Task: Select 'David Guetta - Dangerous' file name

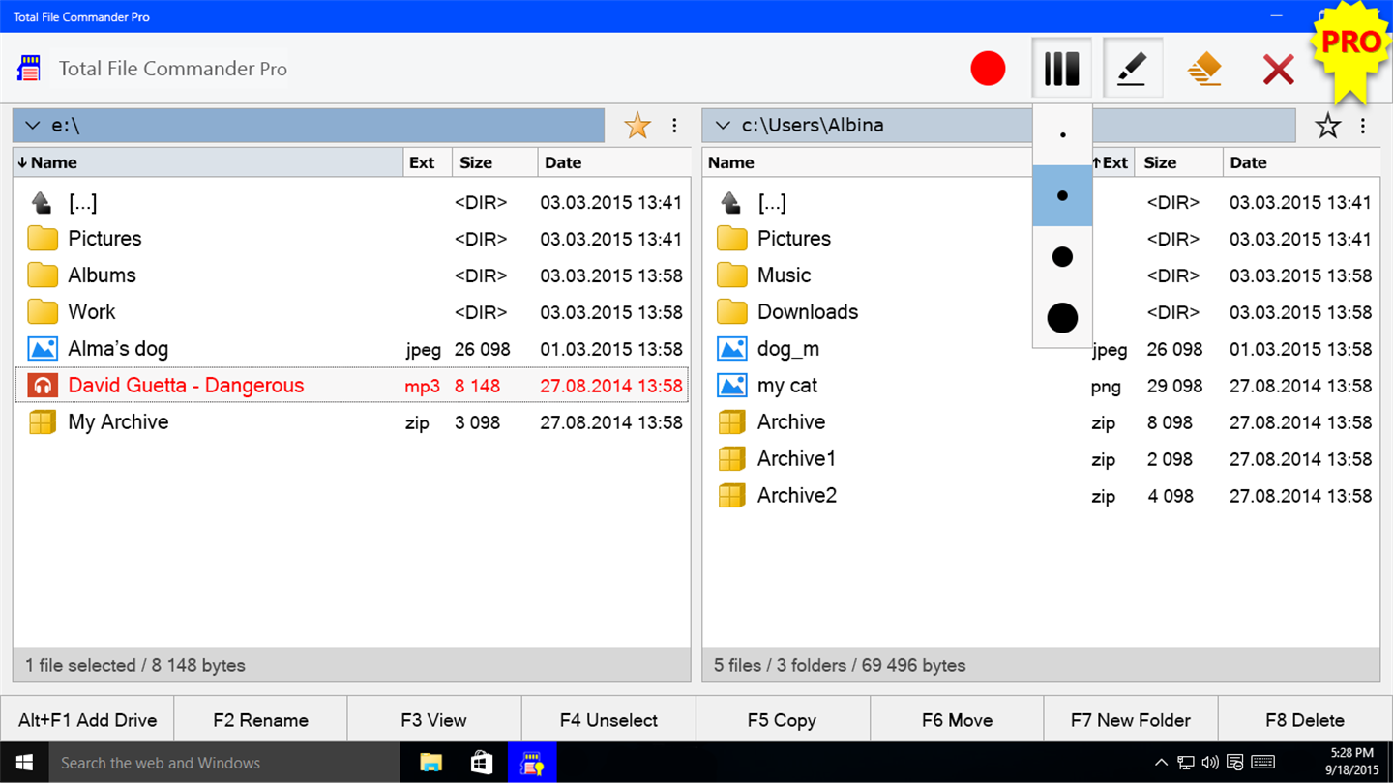Action: tap(186, 386)
